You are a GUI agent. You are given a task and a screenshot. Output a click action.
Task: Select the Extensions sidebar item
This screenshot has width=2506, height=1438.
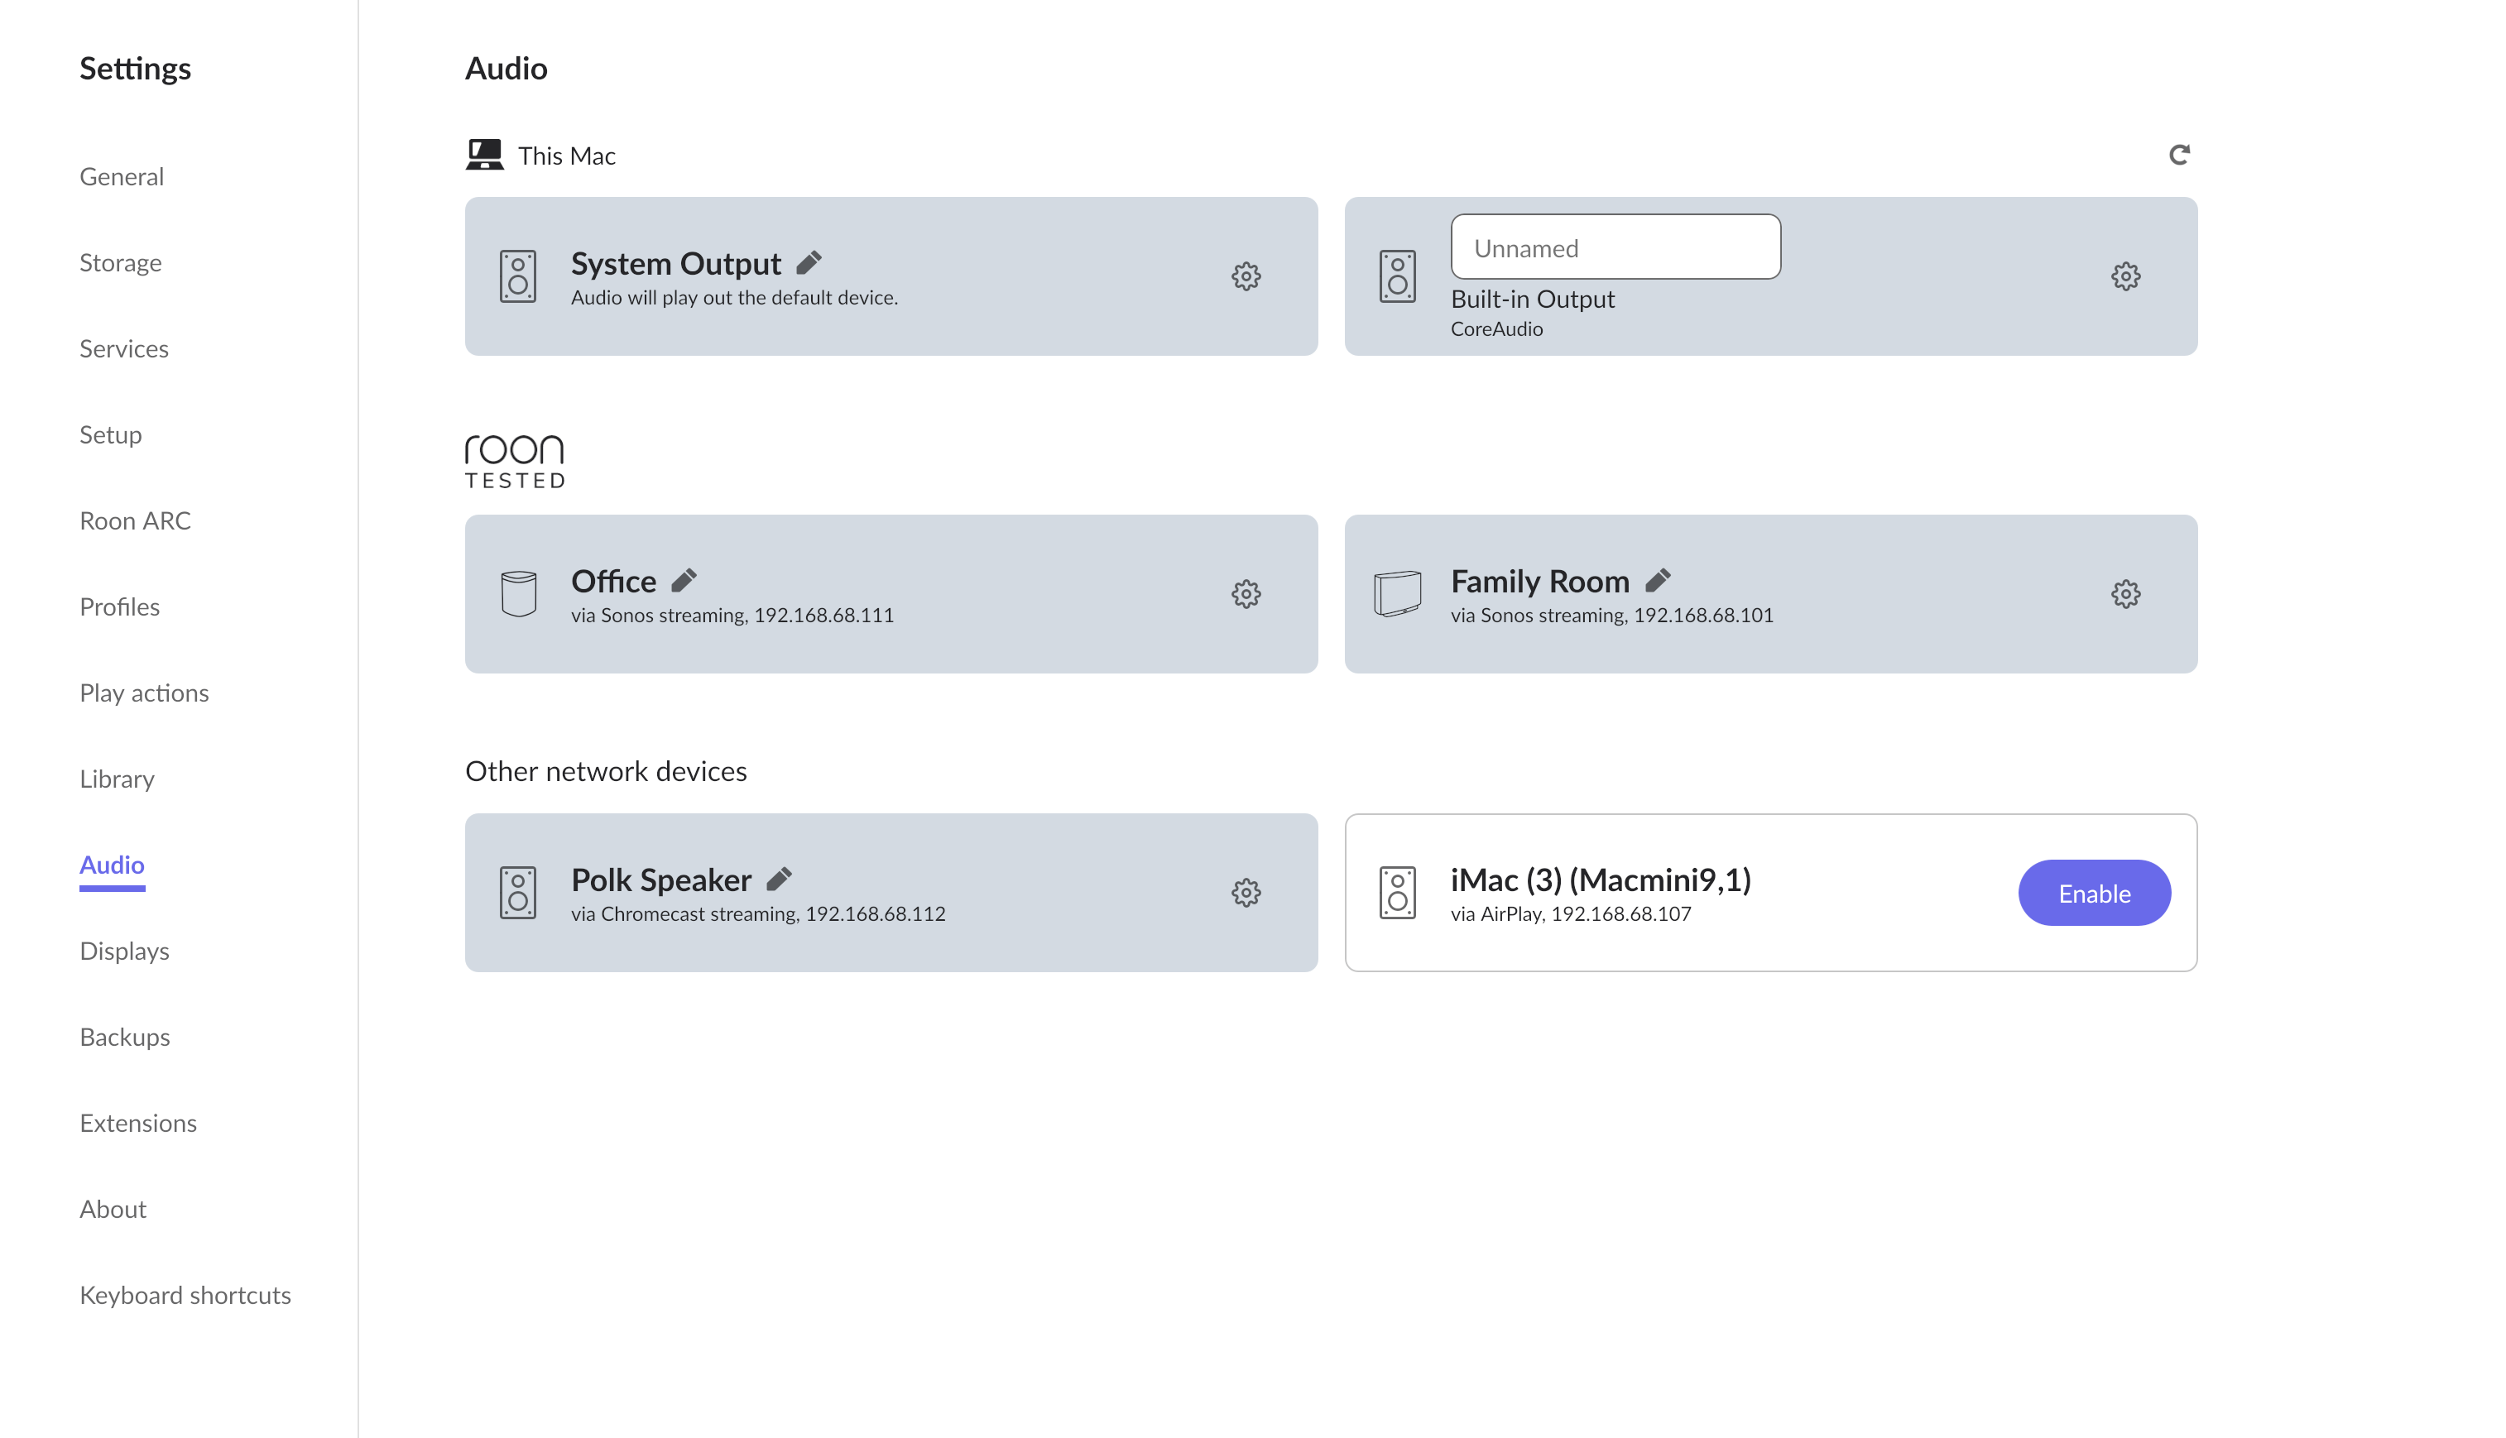click(138, 1123)
